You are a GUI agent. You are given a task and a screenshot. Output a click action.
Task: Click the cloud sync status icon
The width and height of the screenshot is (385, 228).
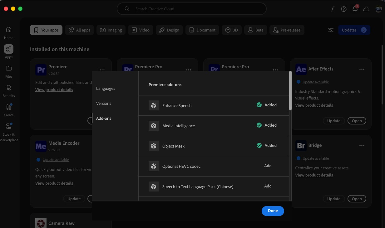(366, 9)
